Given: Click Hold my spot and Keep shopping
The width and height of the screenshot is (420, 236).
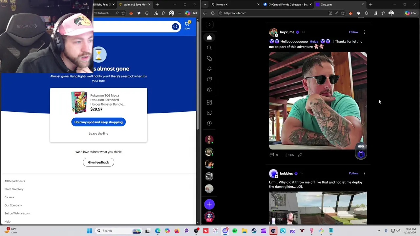Looking at the screenshot, I should [x=98, y=122].
